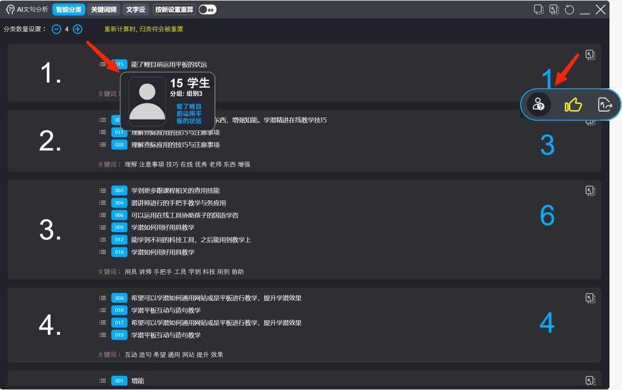Click the list handle icon beside entry 008

pyautogui.click(x=102, y=298)
